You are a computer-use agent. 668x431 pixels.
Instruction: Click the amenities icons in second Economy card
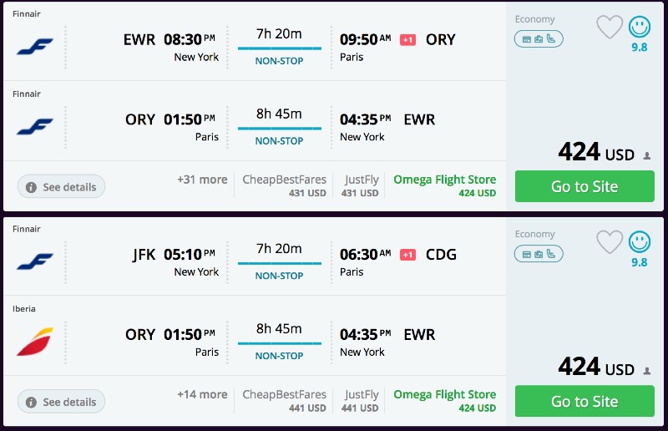539,254
